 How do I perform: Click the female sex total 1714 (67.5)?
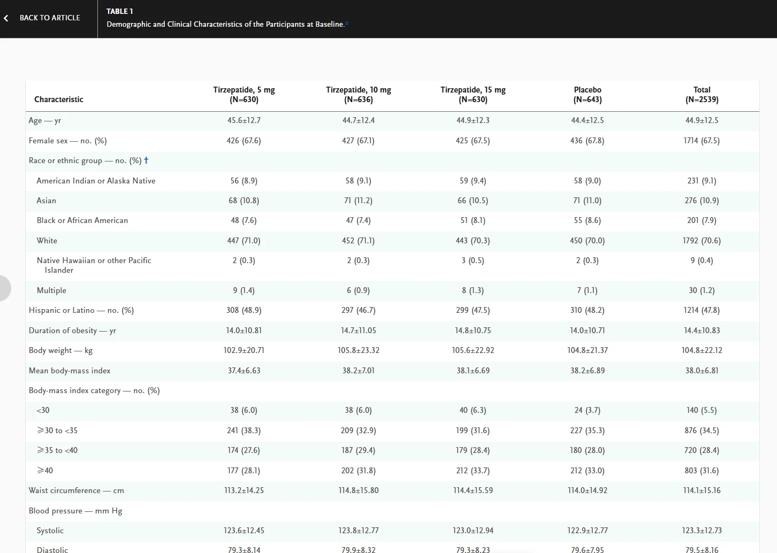(702, 141)
